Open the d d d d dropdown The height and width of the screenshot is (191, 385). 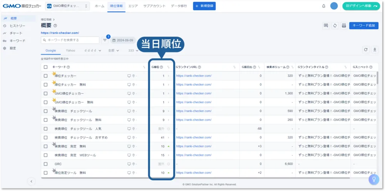click(93, 50)
